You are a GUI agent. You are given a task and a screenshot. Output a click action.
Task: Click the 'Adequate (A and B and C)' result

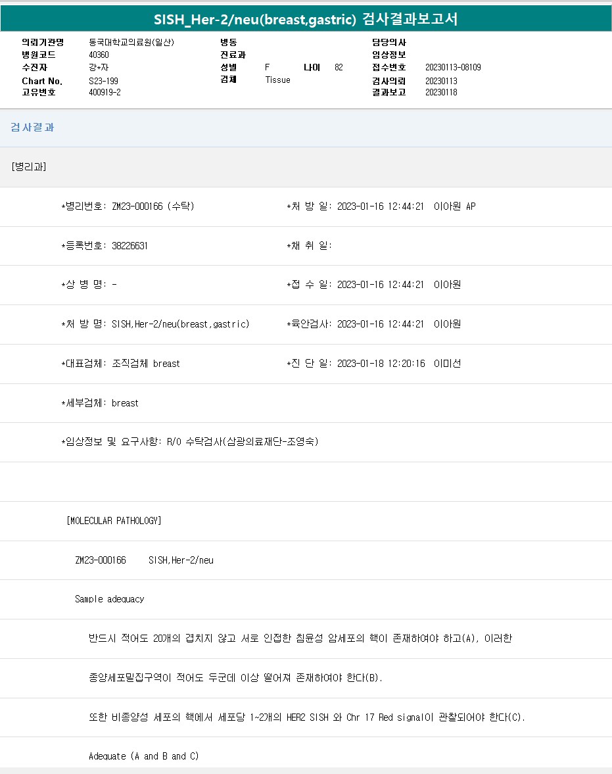pos(143,756)
